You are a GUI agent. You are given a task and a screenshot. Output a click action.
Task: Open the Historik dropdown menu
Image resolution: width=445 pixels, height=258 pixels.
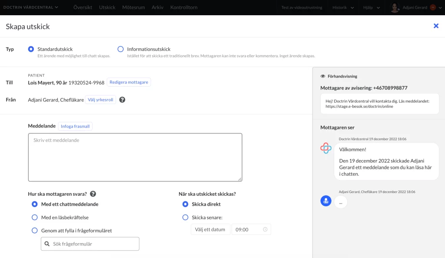point(343,8)
